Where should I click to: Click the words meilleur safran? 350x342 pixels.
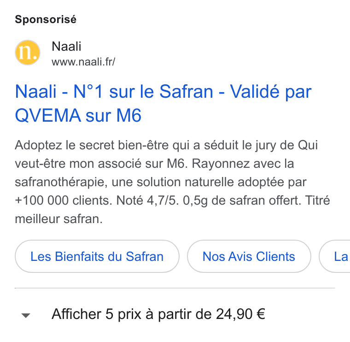[58, 218]
